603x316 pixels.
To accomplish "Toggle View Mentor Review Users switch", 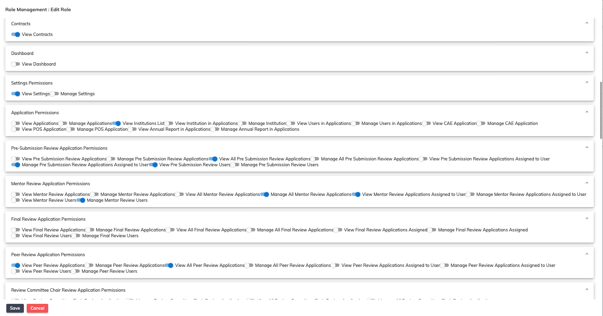I will tap(16, 200).
